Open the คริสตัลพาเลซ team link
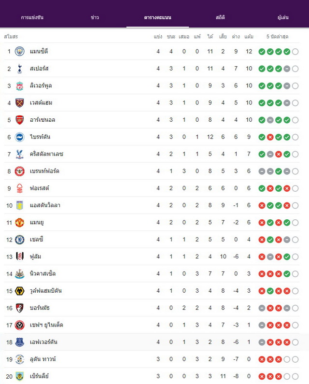309x384 pixels. coord(46,154)
